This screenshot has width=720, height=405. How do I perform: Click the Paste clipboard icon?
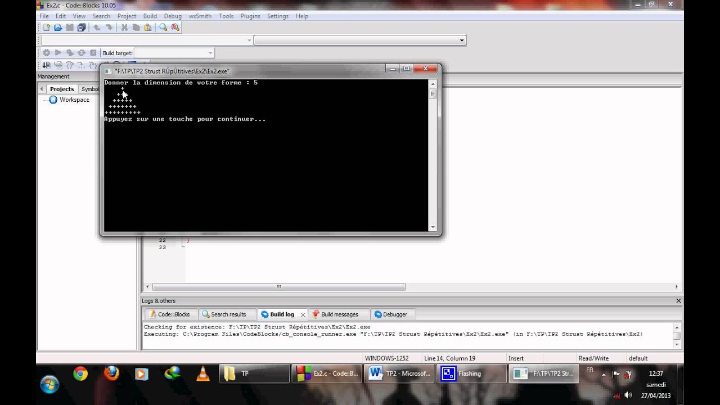[x=147, y=28]
